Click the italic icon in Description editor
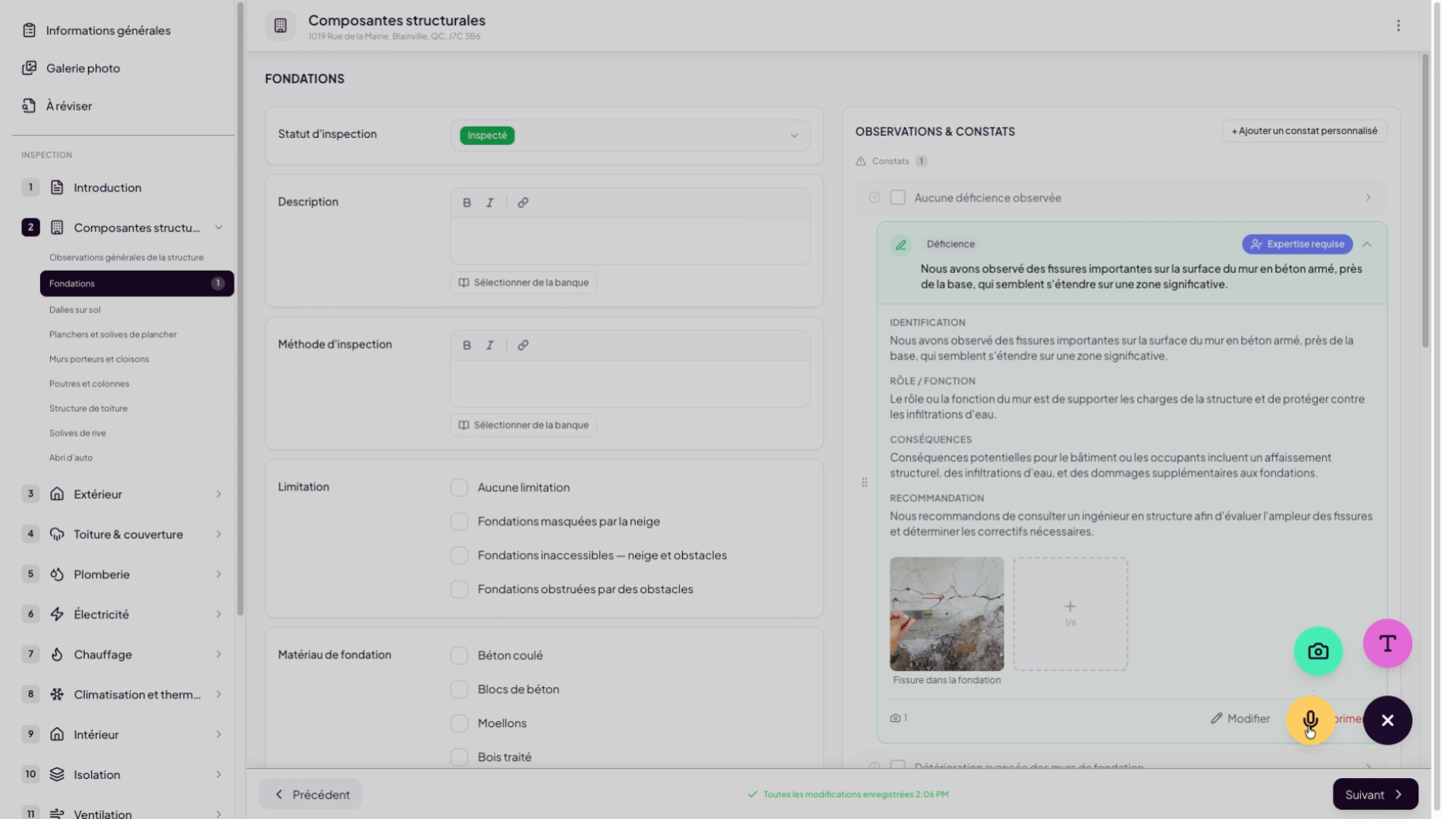The width and height of the screenshot is (1442, 819). pos(489,202)
